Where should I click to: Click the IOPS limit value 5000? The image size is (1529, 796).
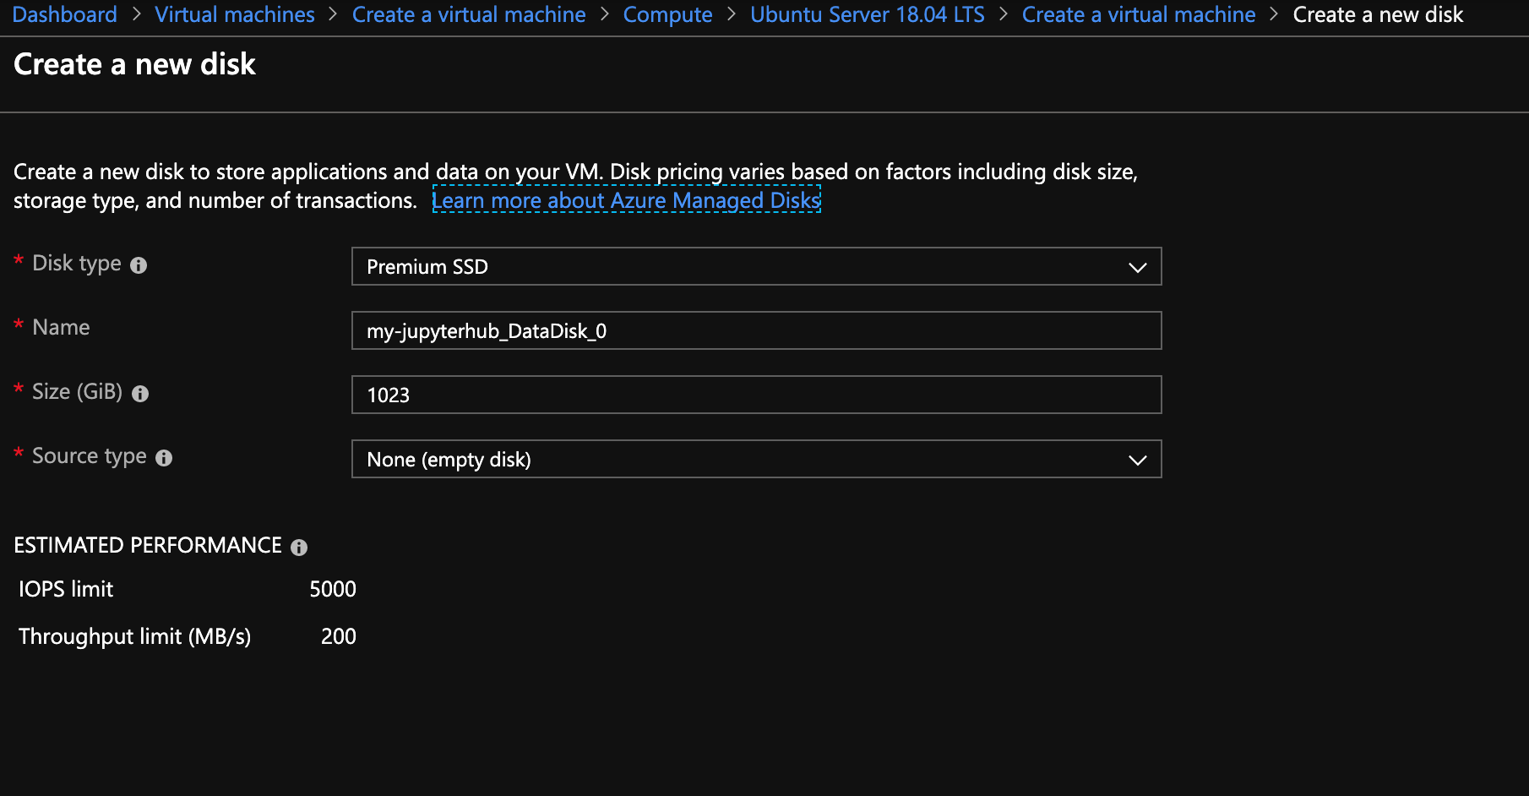click(x=333, y=589)
